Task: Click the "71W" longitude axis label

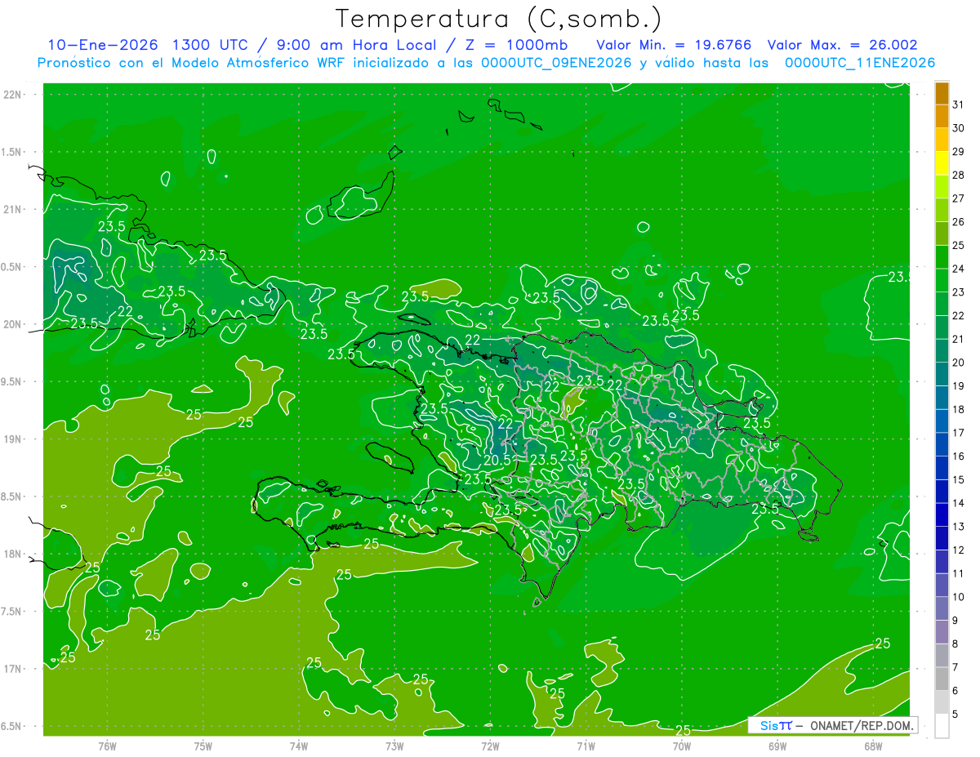Action: tap(586, 746)
